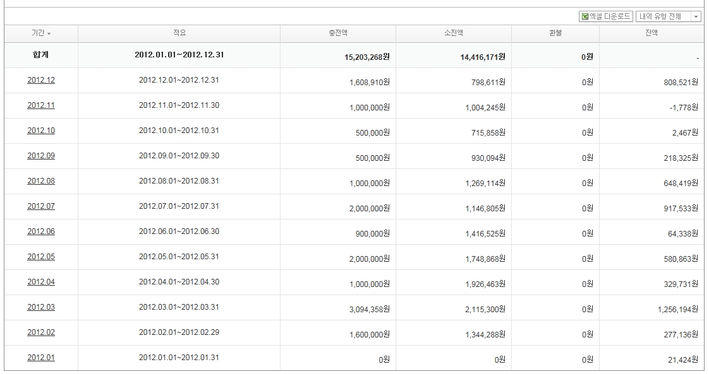Open the 2012.05 period link
The width and height of the screenshot is (709, 374).
coord(41,257)
